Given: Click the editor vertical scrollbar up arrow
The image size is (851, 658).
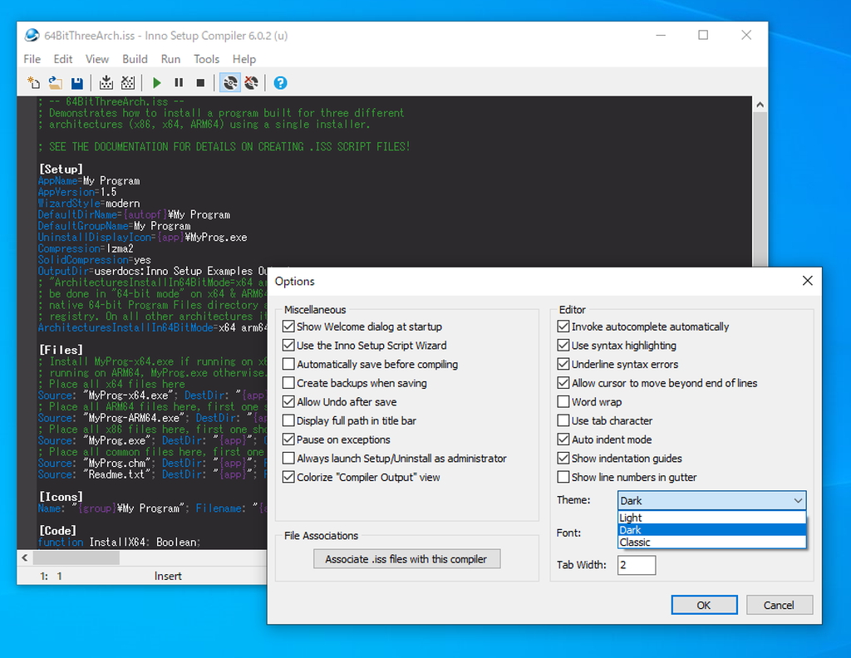Looking at the screenshot, I should coord(760,105).
